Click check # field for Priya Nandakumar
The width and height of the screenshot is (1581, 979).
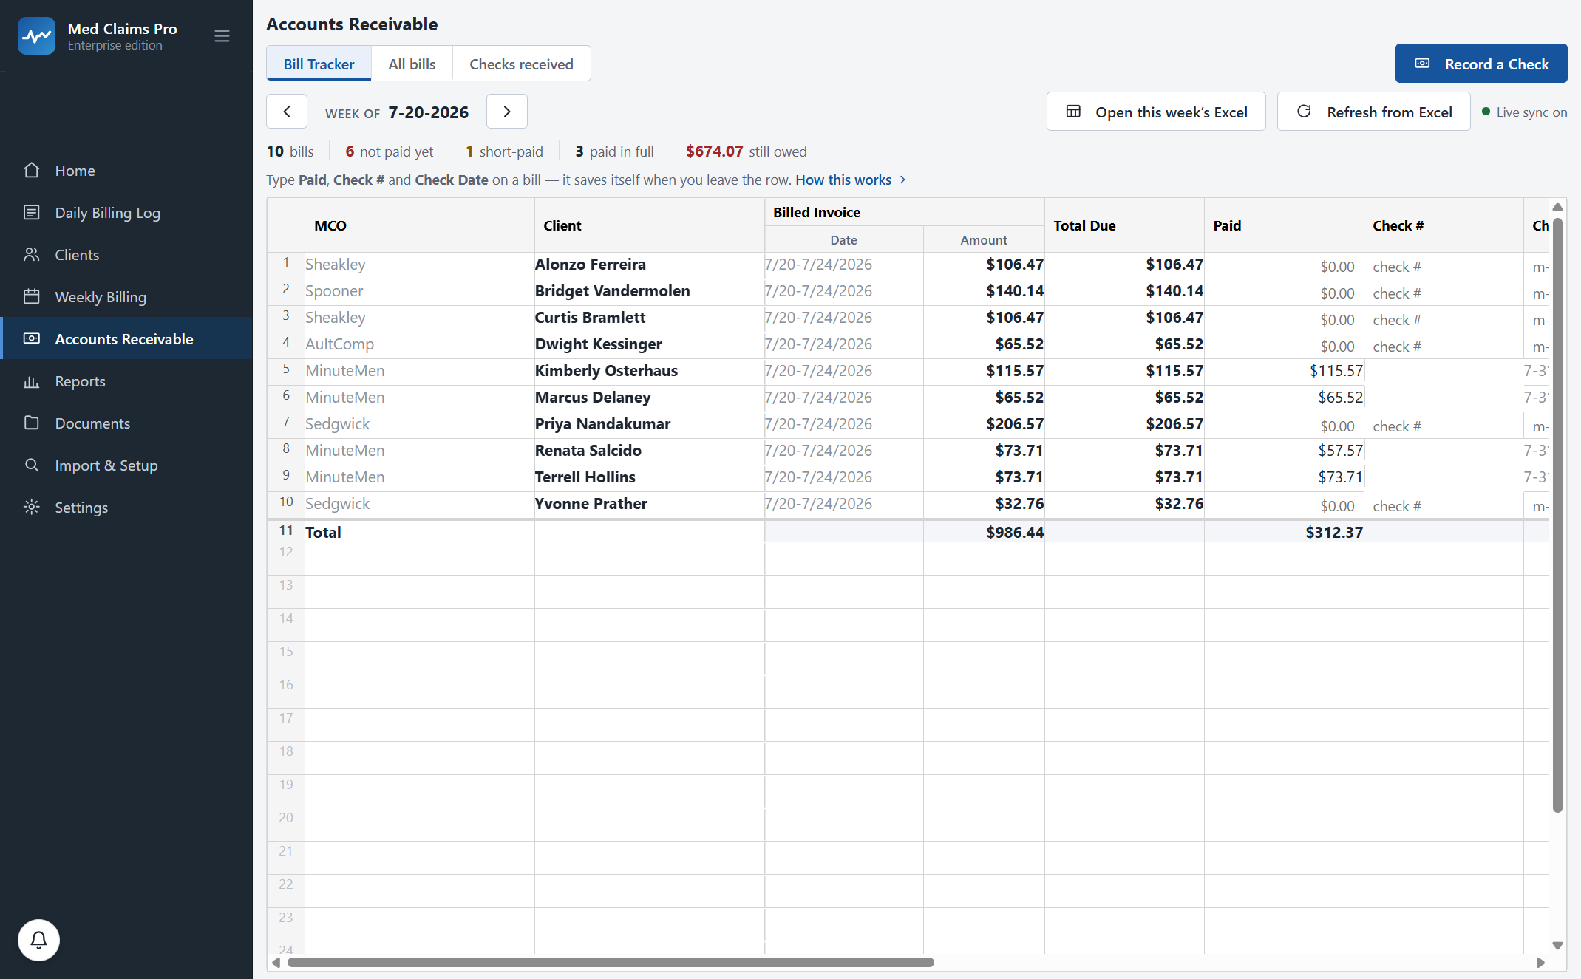(x=1444, y=426)
